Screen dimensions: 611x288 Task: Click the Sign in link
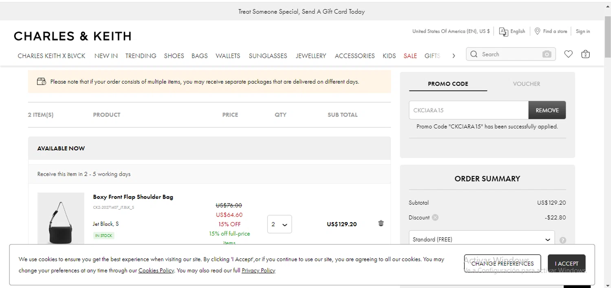583,31
